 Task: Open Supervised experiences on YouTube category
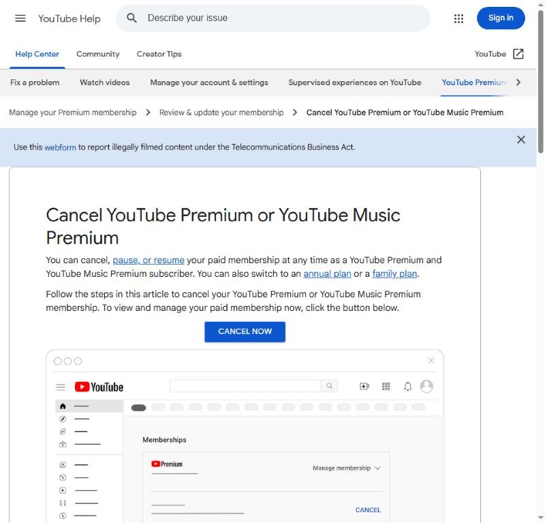tap(354, 83)
